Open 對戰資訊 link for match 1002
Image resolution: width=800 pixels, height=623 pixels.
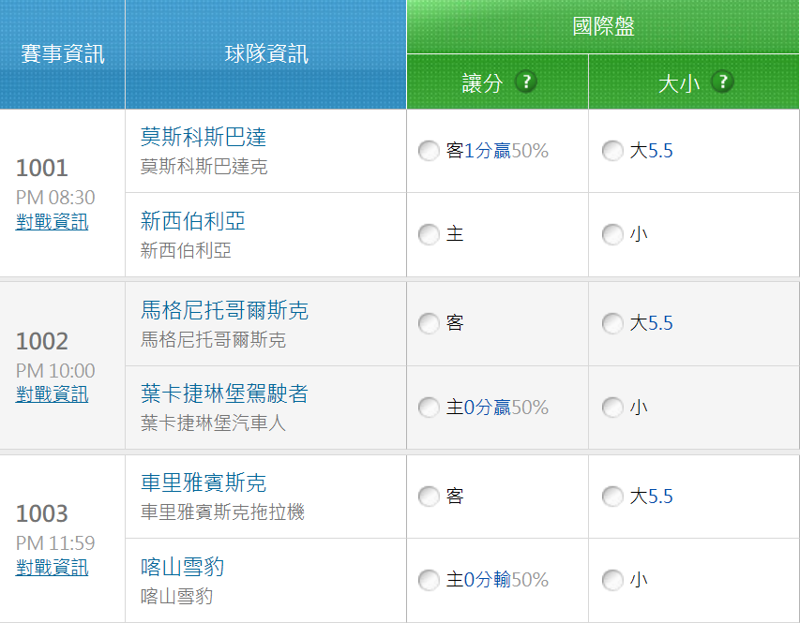tap(53, 394)
